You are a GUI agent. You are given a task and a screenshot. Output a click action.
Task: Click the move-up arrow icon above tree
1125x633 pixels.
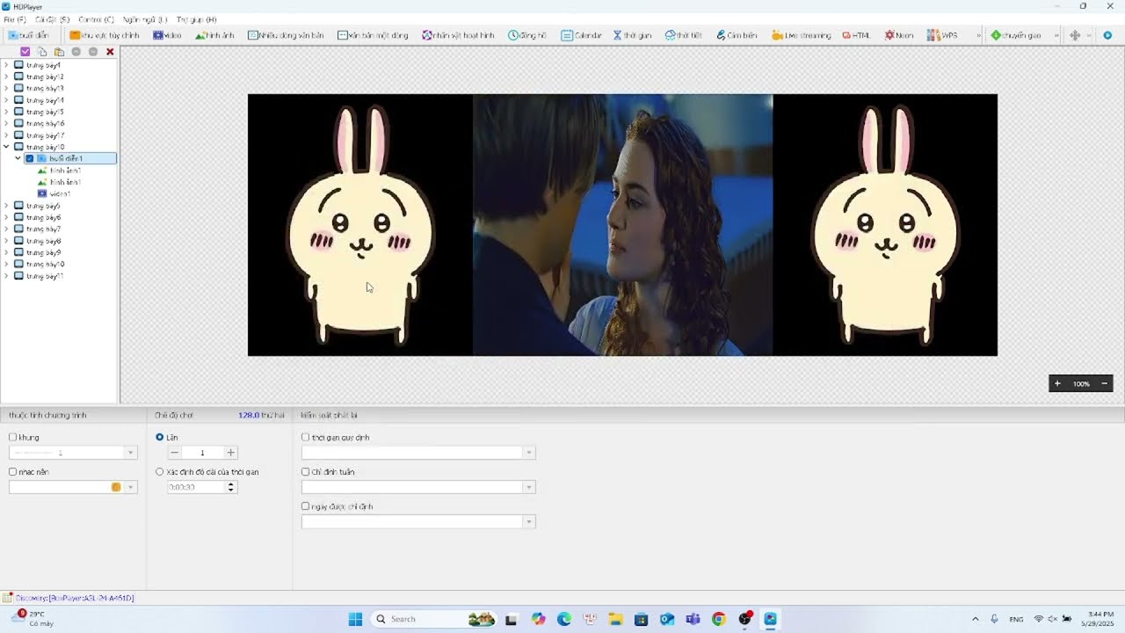coord(76,52)
